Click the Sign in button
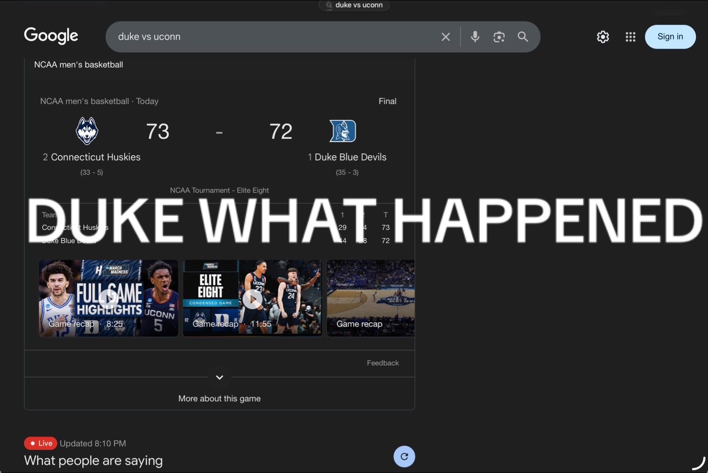708x473 pixels. pyautogui.click(x=670, y=37)
